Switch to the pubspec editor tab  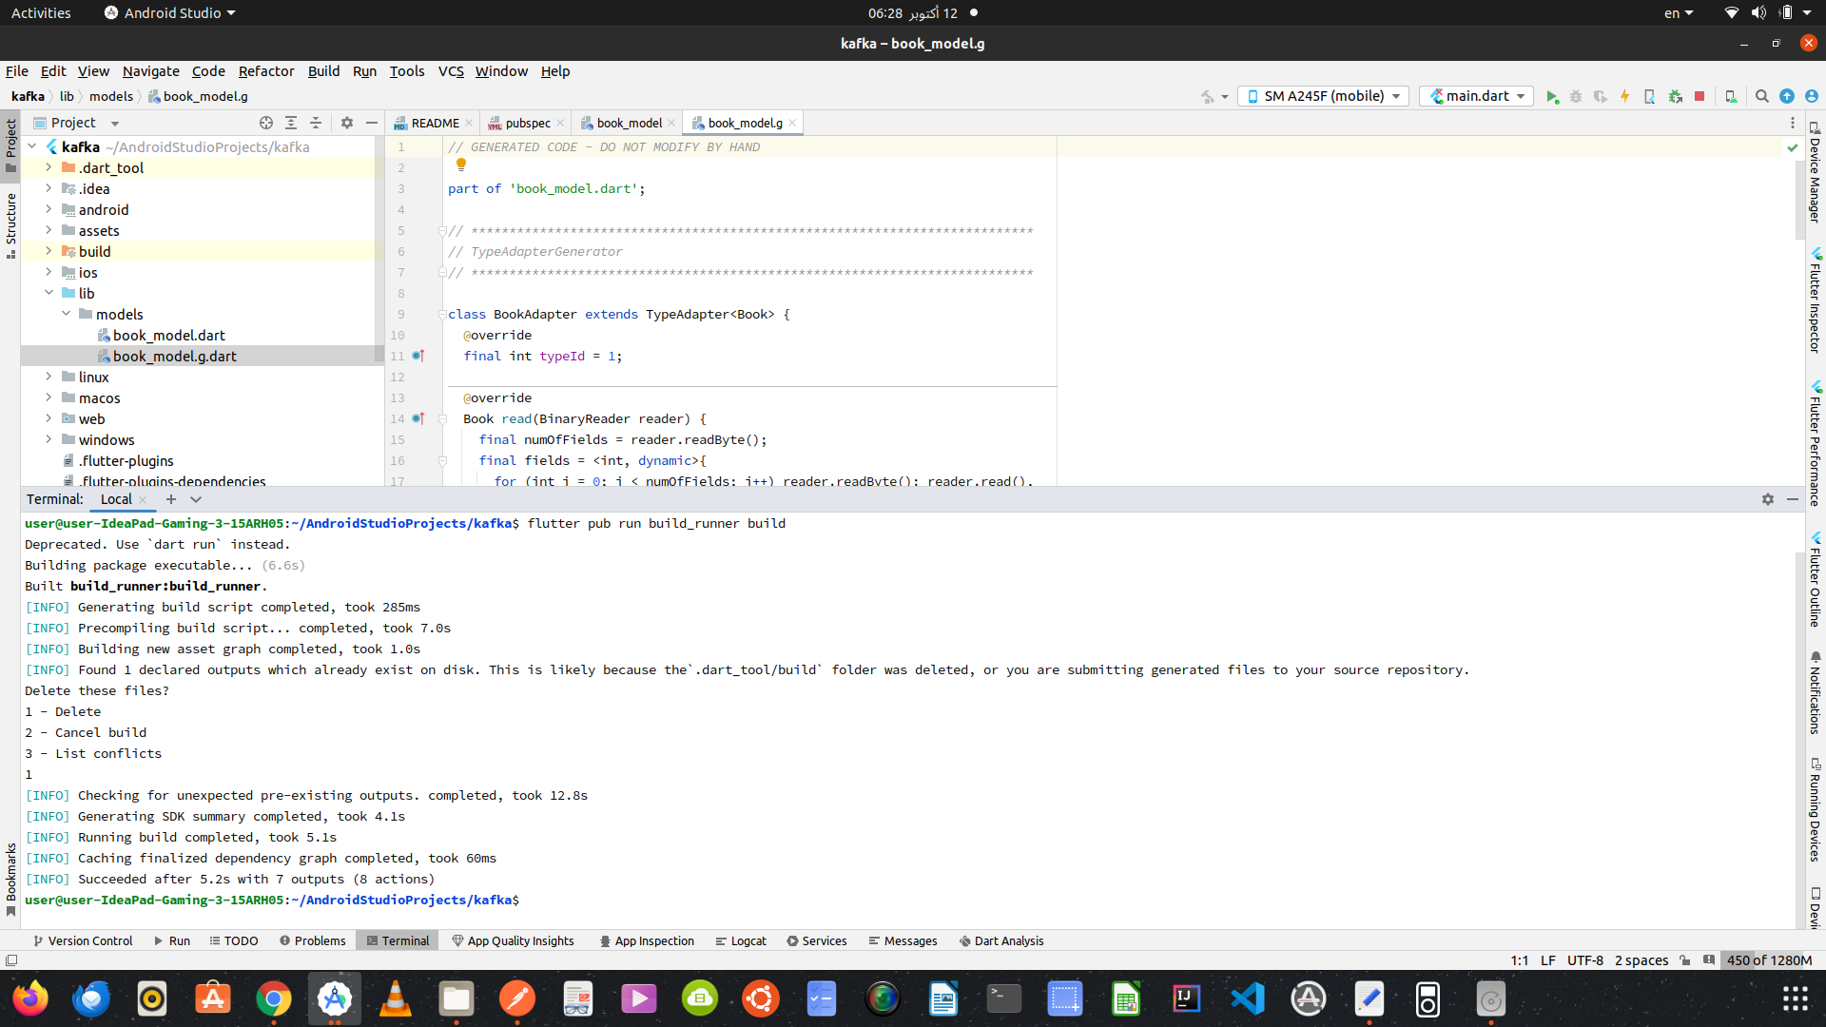pos(528,123)
